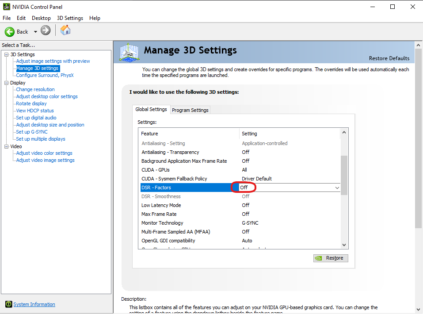Click the Manage 3D Settings header graphic
The image size is (423, 314).
129,52
